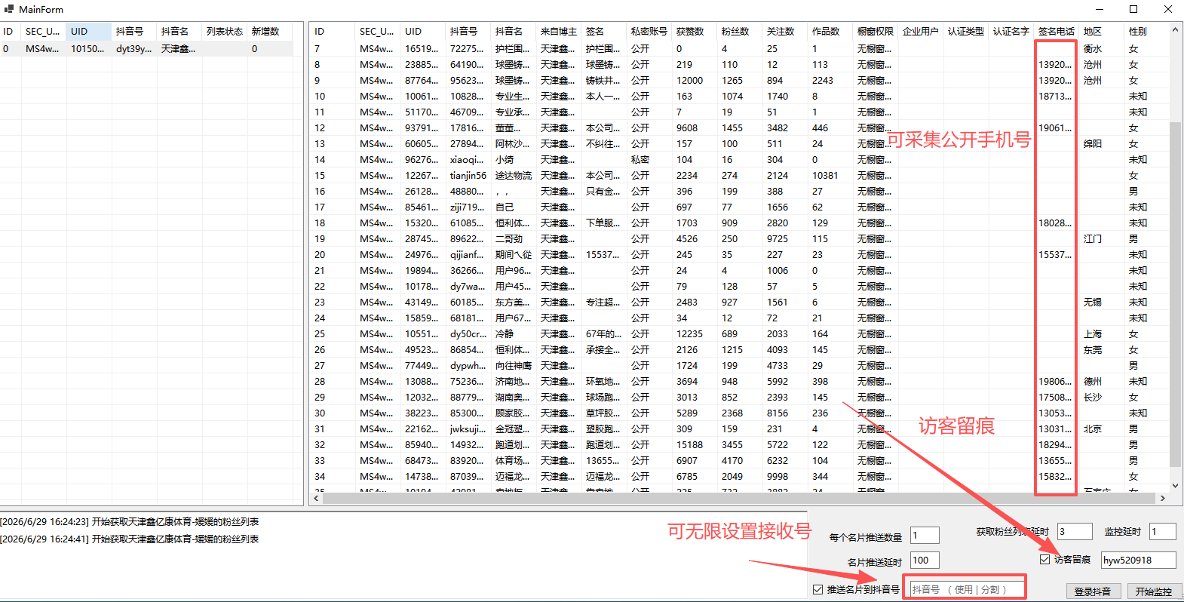Screen dimensions: 1184x602
Task: Click the 新增数 header in the left table
Action: click(x=269, y=31)
